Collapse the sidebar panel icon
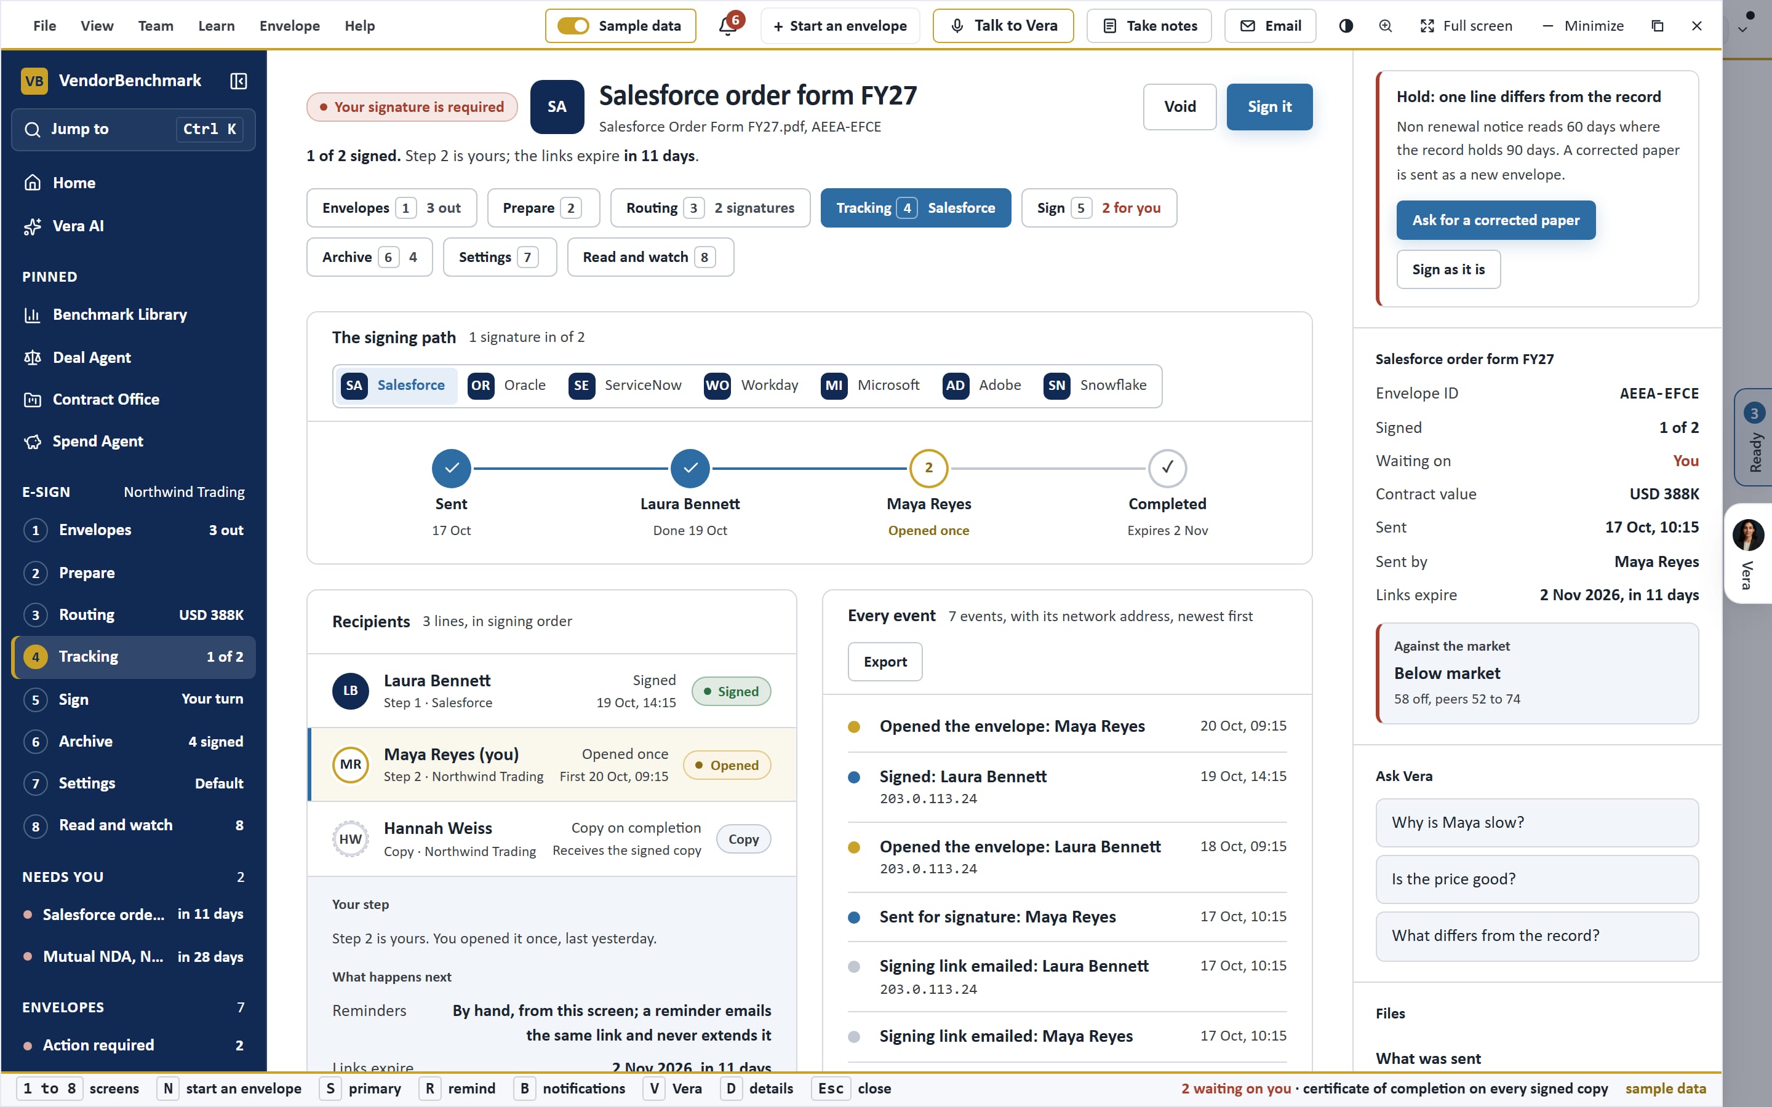 [x=239, y=81]
